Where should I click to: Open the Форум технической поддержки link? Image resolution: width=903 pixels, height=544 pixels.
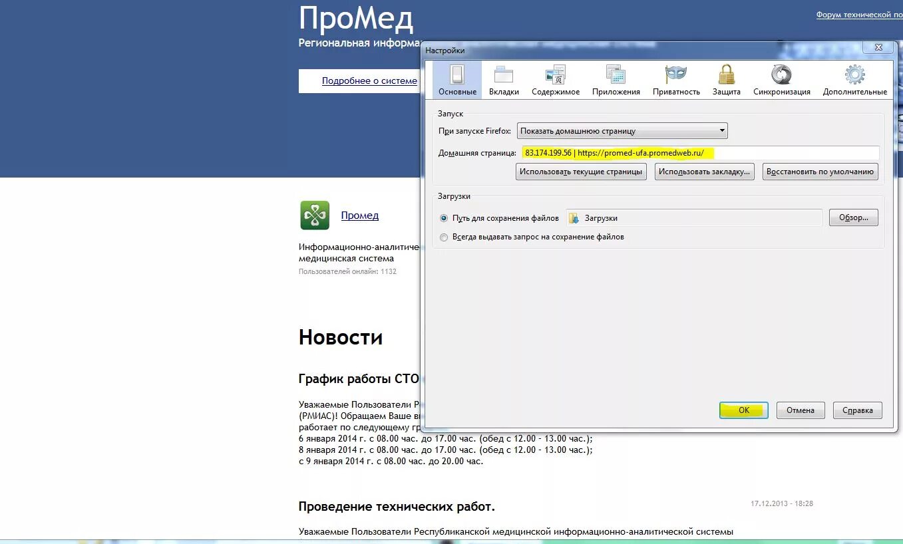(x=859, y=15)
